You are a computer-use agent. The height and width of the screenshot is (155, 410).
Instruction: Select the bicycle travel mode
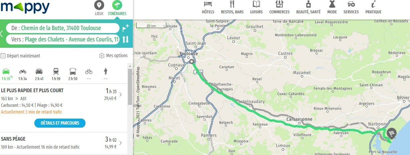[x=89, y=71]
